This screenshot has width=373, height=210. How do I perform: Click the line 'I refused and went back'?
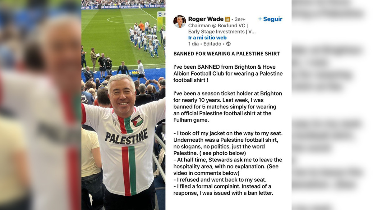click(x=220, y=180)
